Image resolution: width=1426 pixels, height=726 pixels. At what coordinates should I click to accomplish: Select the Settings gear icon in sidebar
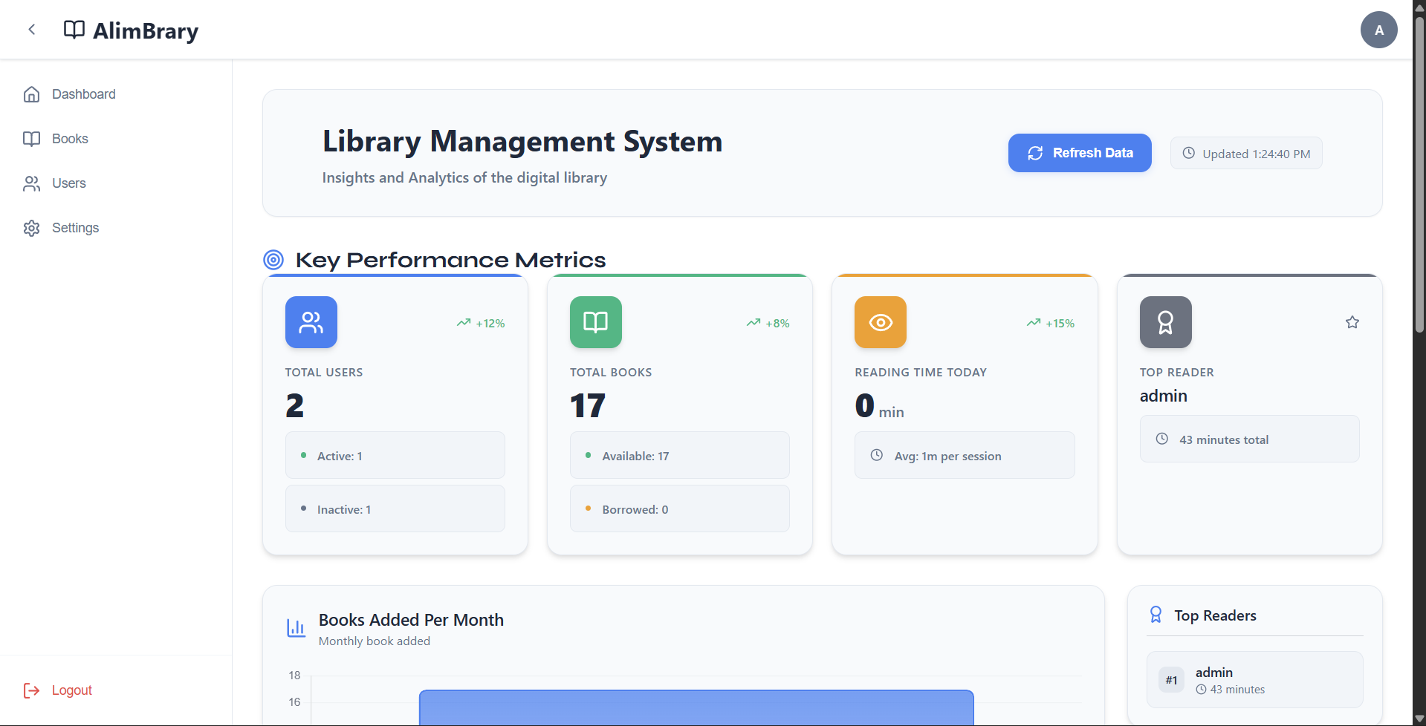(31, 228)
